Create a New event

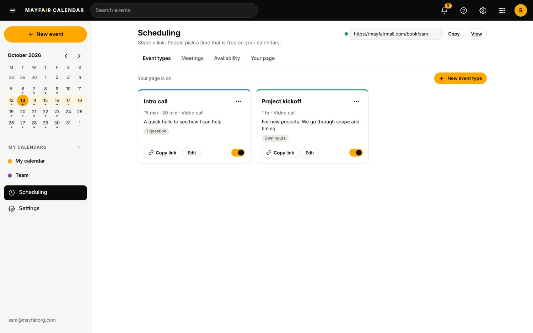(45, 34)
